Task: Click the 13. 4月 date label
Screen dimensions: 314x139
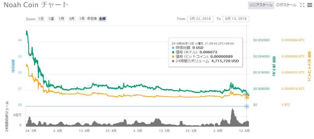Action: pyautogui.click(x=84, y=131)
